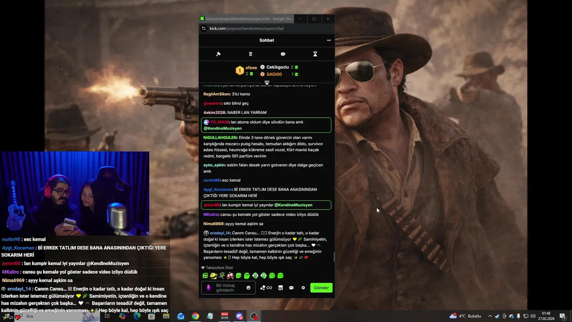Image resolution: width=572 pixels, height=322 pixels.
Task: Open the speech bubble chat mode icon
Action: 283,54
